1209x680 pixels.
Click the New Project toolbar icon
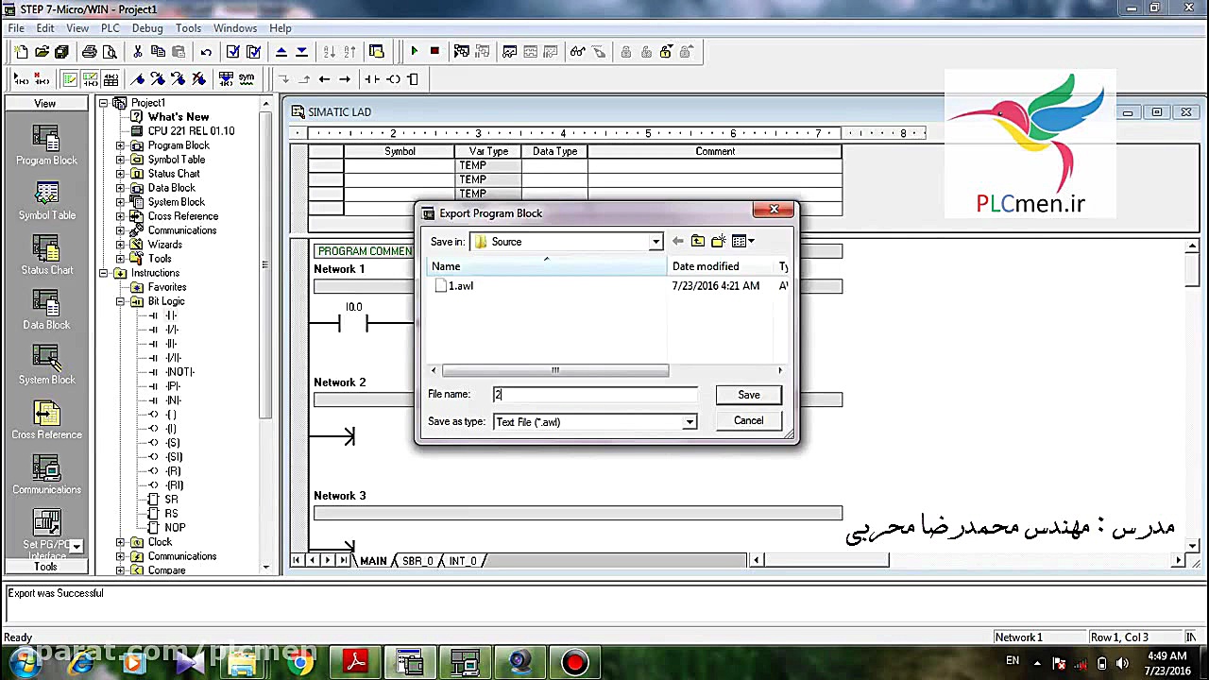21,52
